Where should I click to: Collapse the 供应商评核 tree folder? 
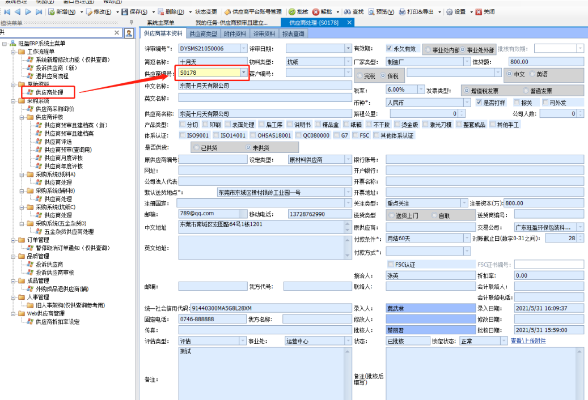click(22, 117)
